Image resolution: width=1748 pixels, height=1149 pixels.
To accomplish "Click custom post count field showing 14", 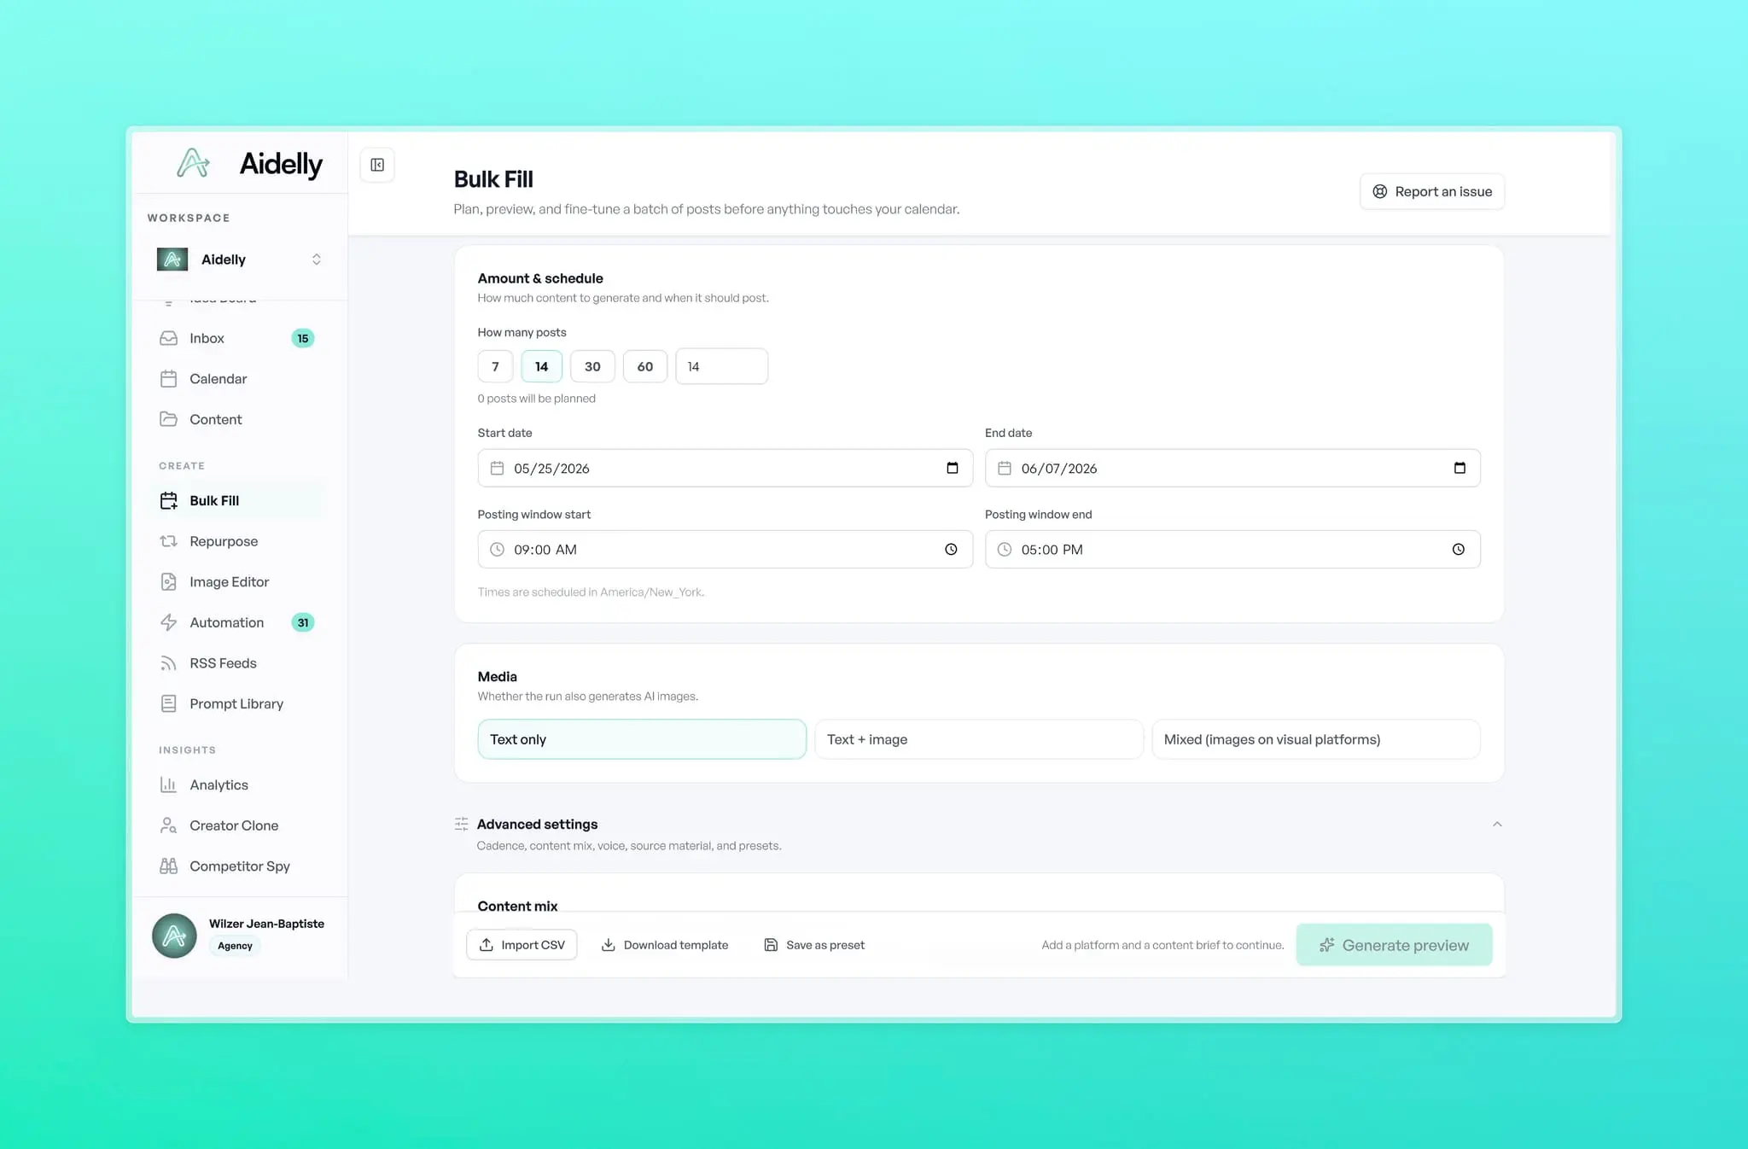I will 721,366.
